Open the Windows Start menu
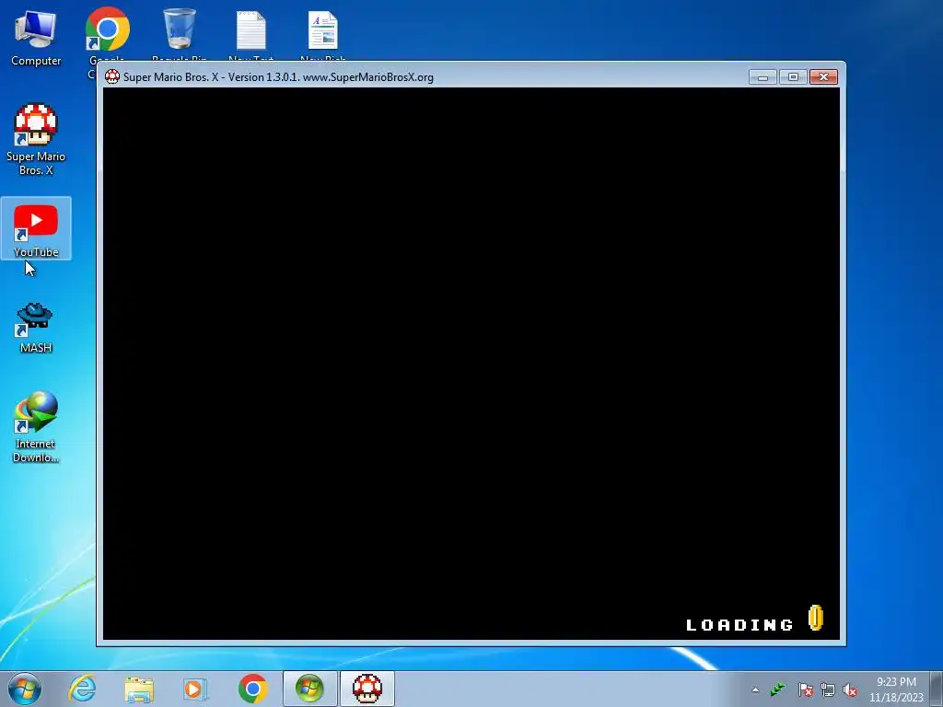 coord(25,689)
